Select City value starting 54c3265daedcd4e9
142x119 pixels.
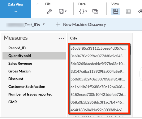[x=98, y=64]
